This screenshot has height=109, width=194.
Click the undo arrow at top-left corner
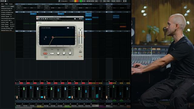tap(1, 1)
